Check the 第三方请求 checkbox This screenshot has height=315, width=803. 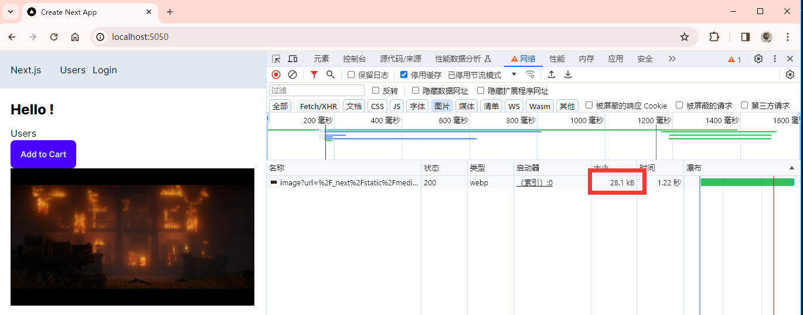[x=744, y=105]
